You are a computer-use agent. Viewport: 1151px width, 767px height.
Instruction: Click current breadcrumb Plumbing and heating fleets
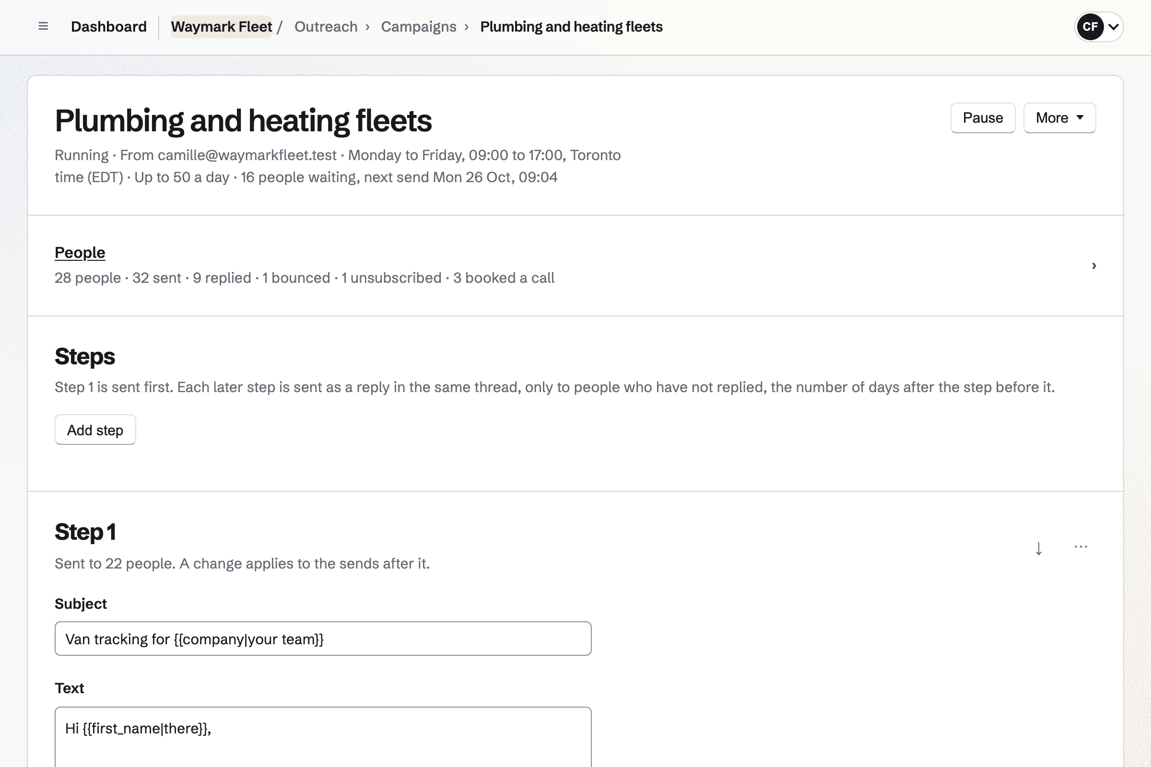pyautogui.click(x=571, y=26)
